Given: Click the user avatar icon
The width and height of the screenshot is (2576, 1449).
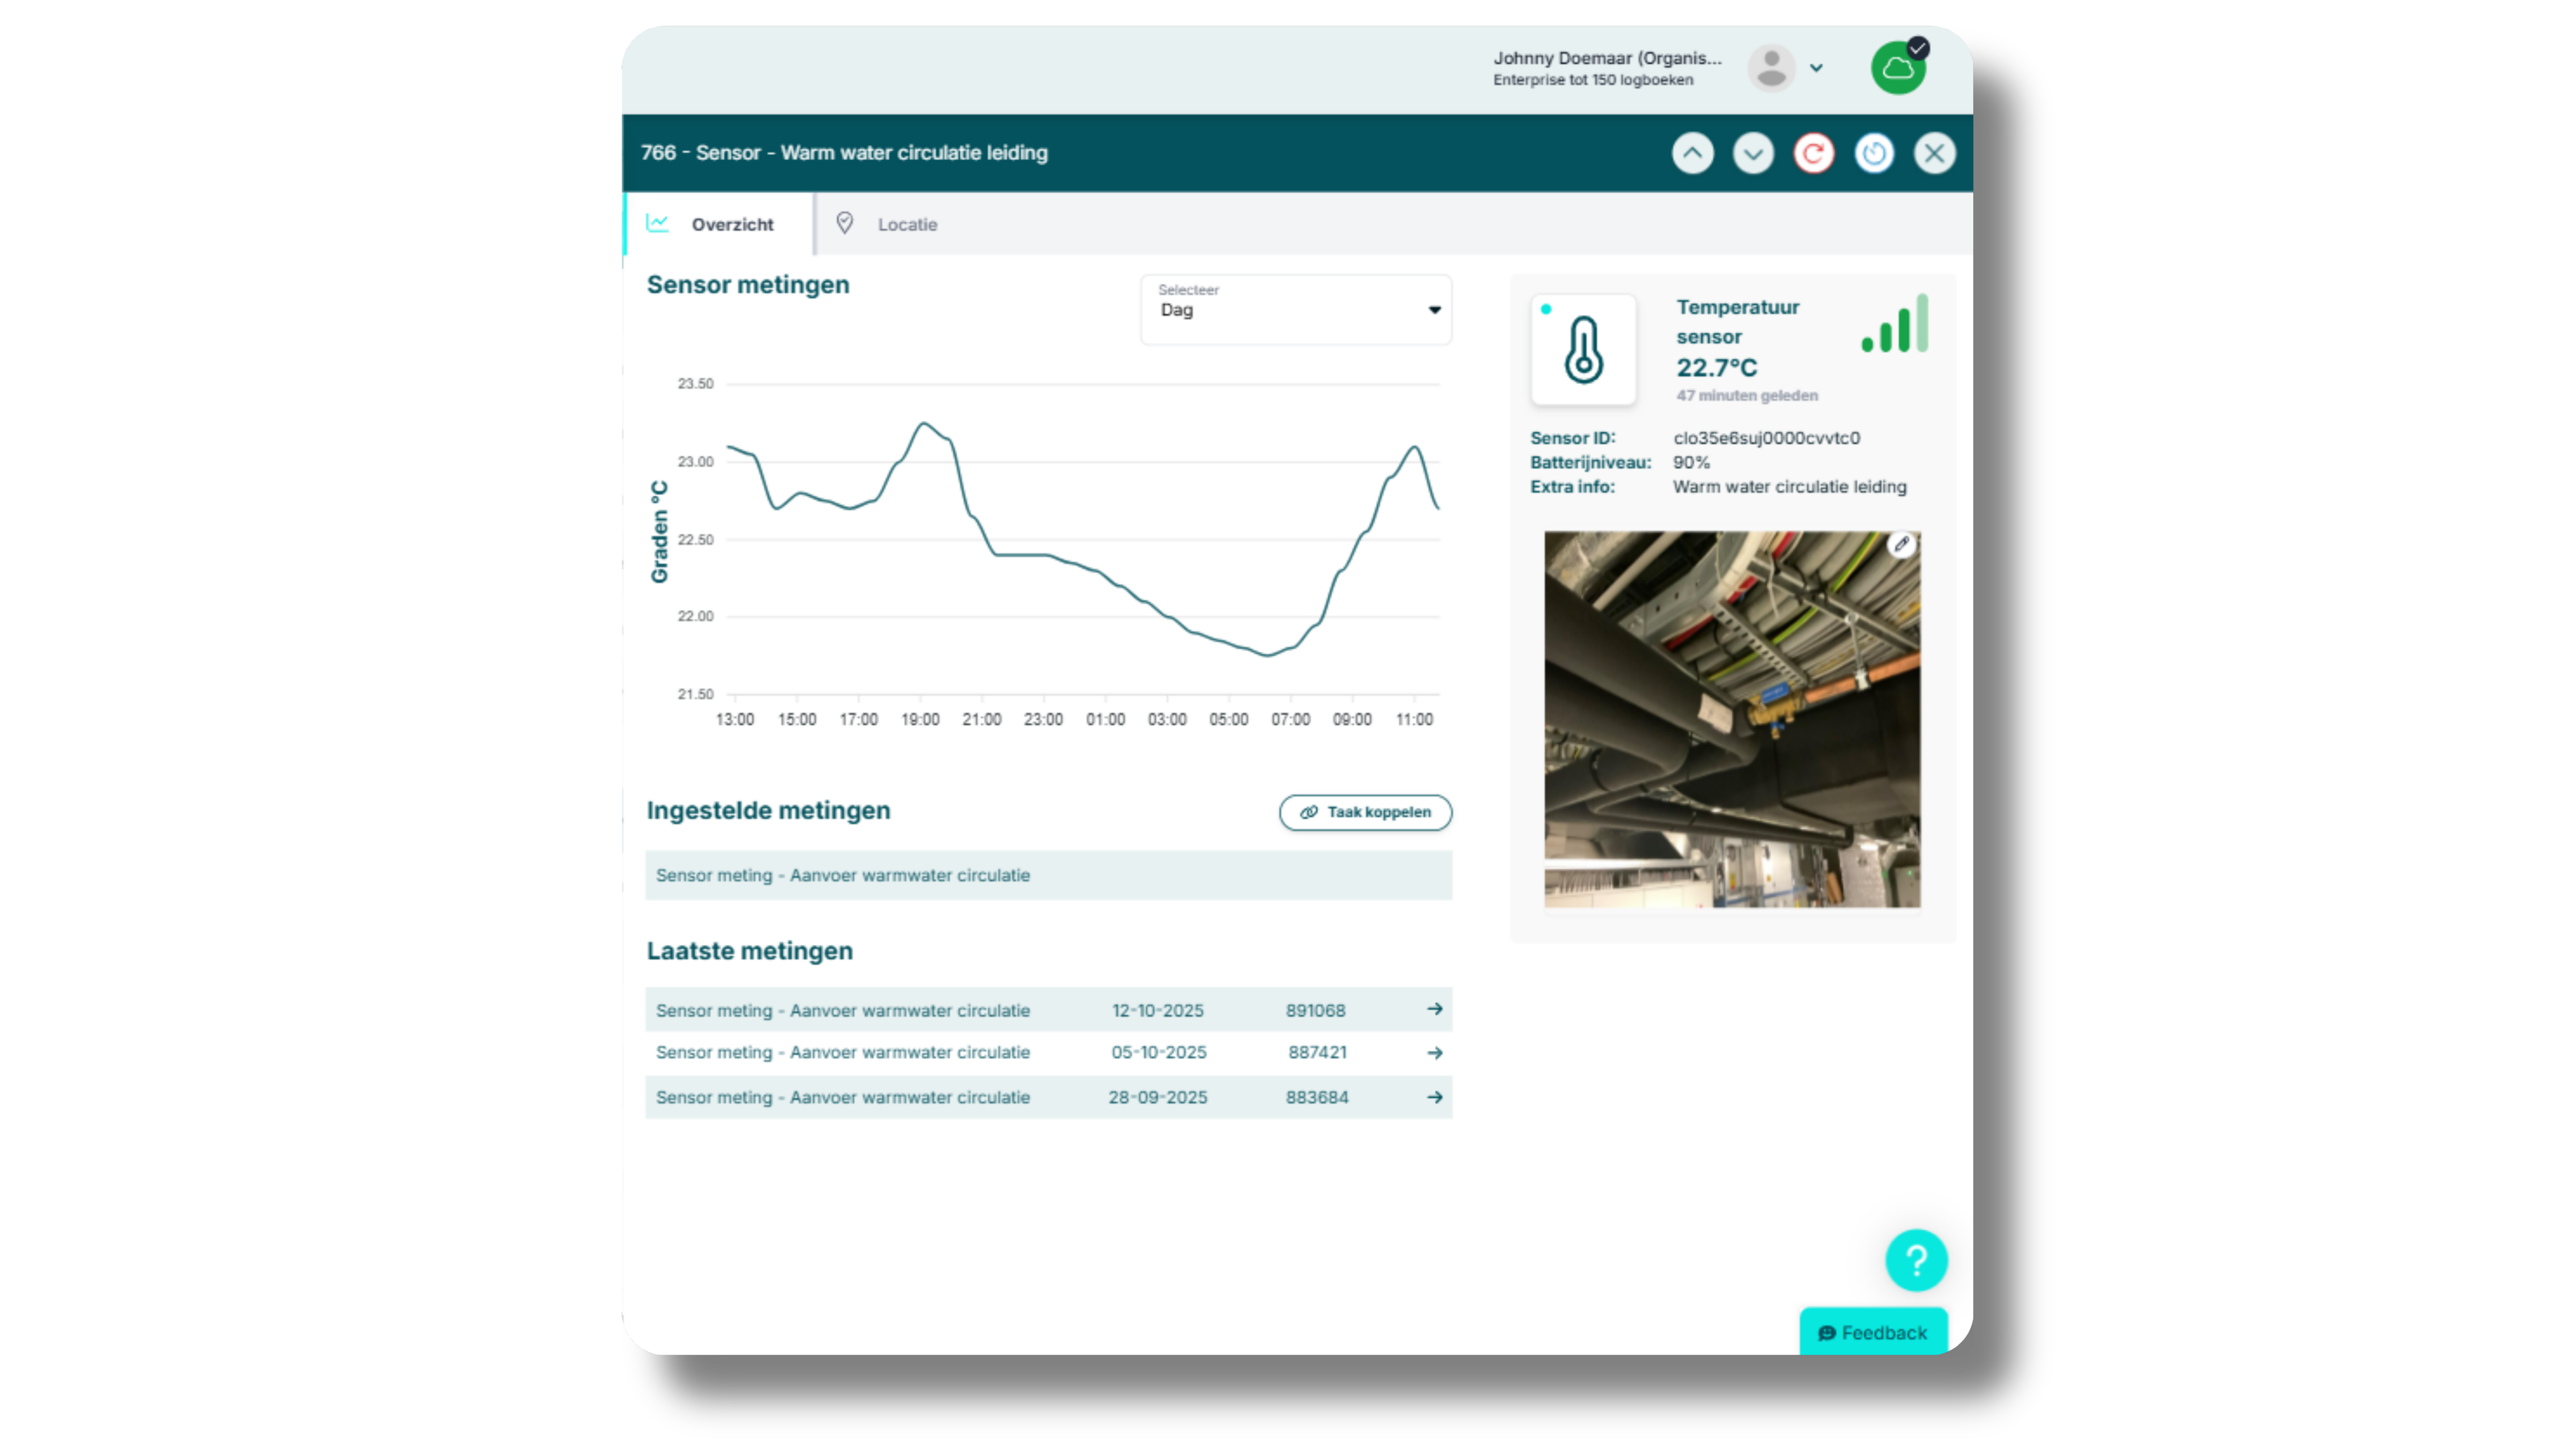Looking at the screenshot, I should pyautogui.click(x=1771, y=68).
